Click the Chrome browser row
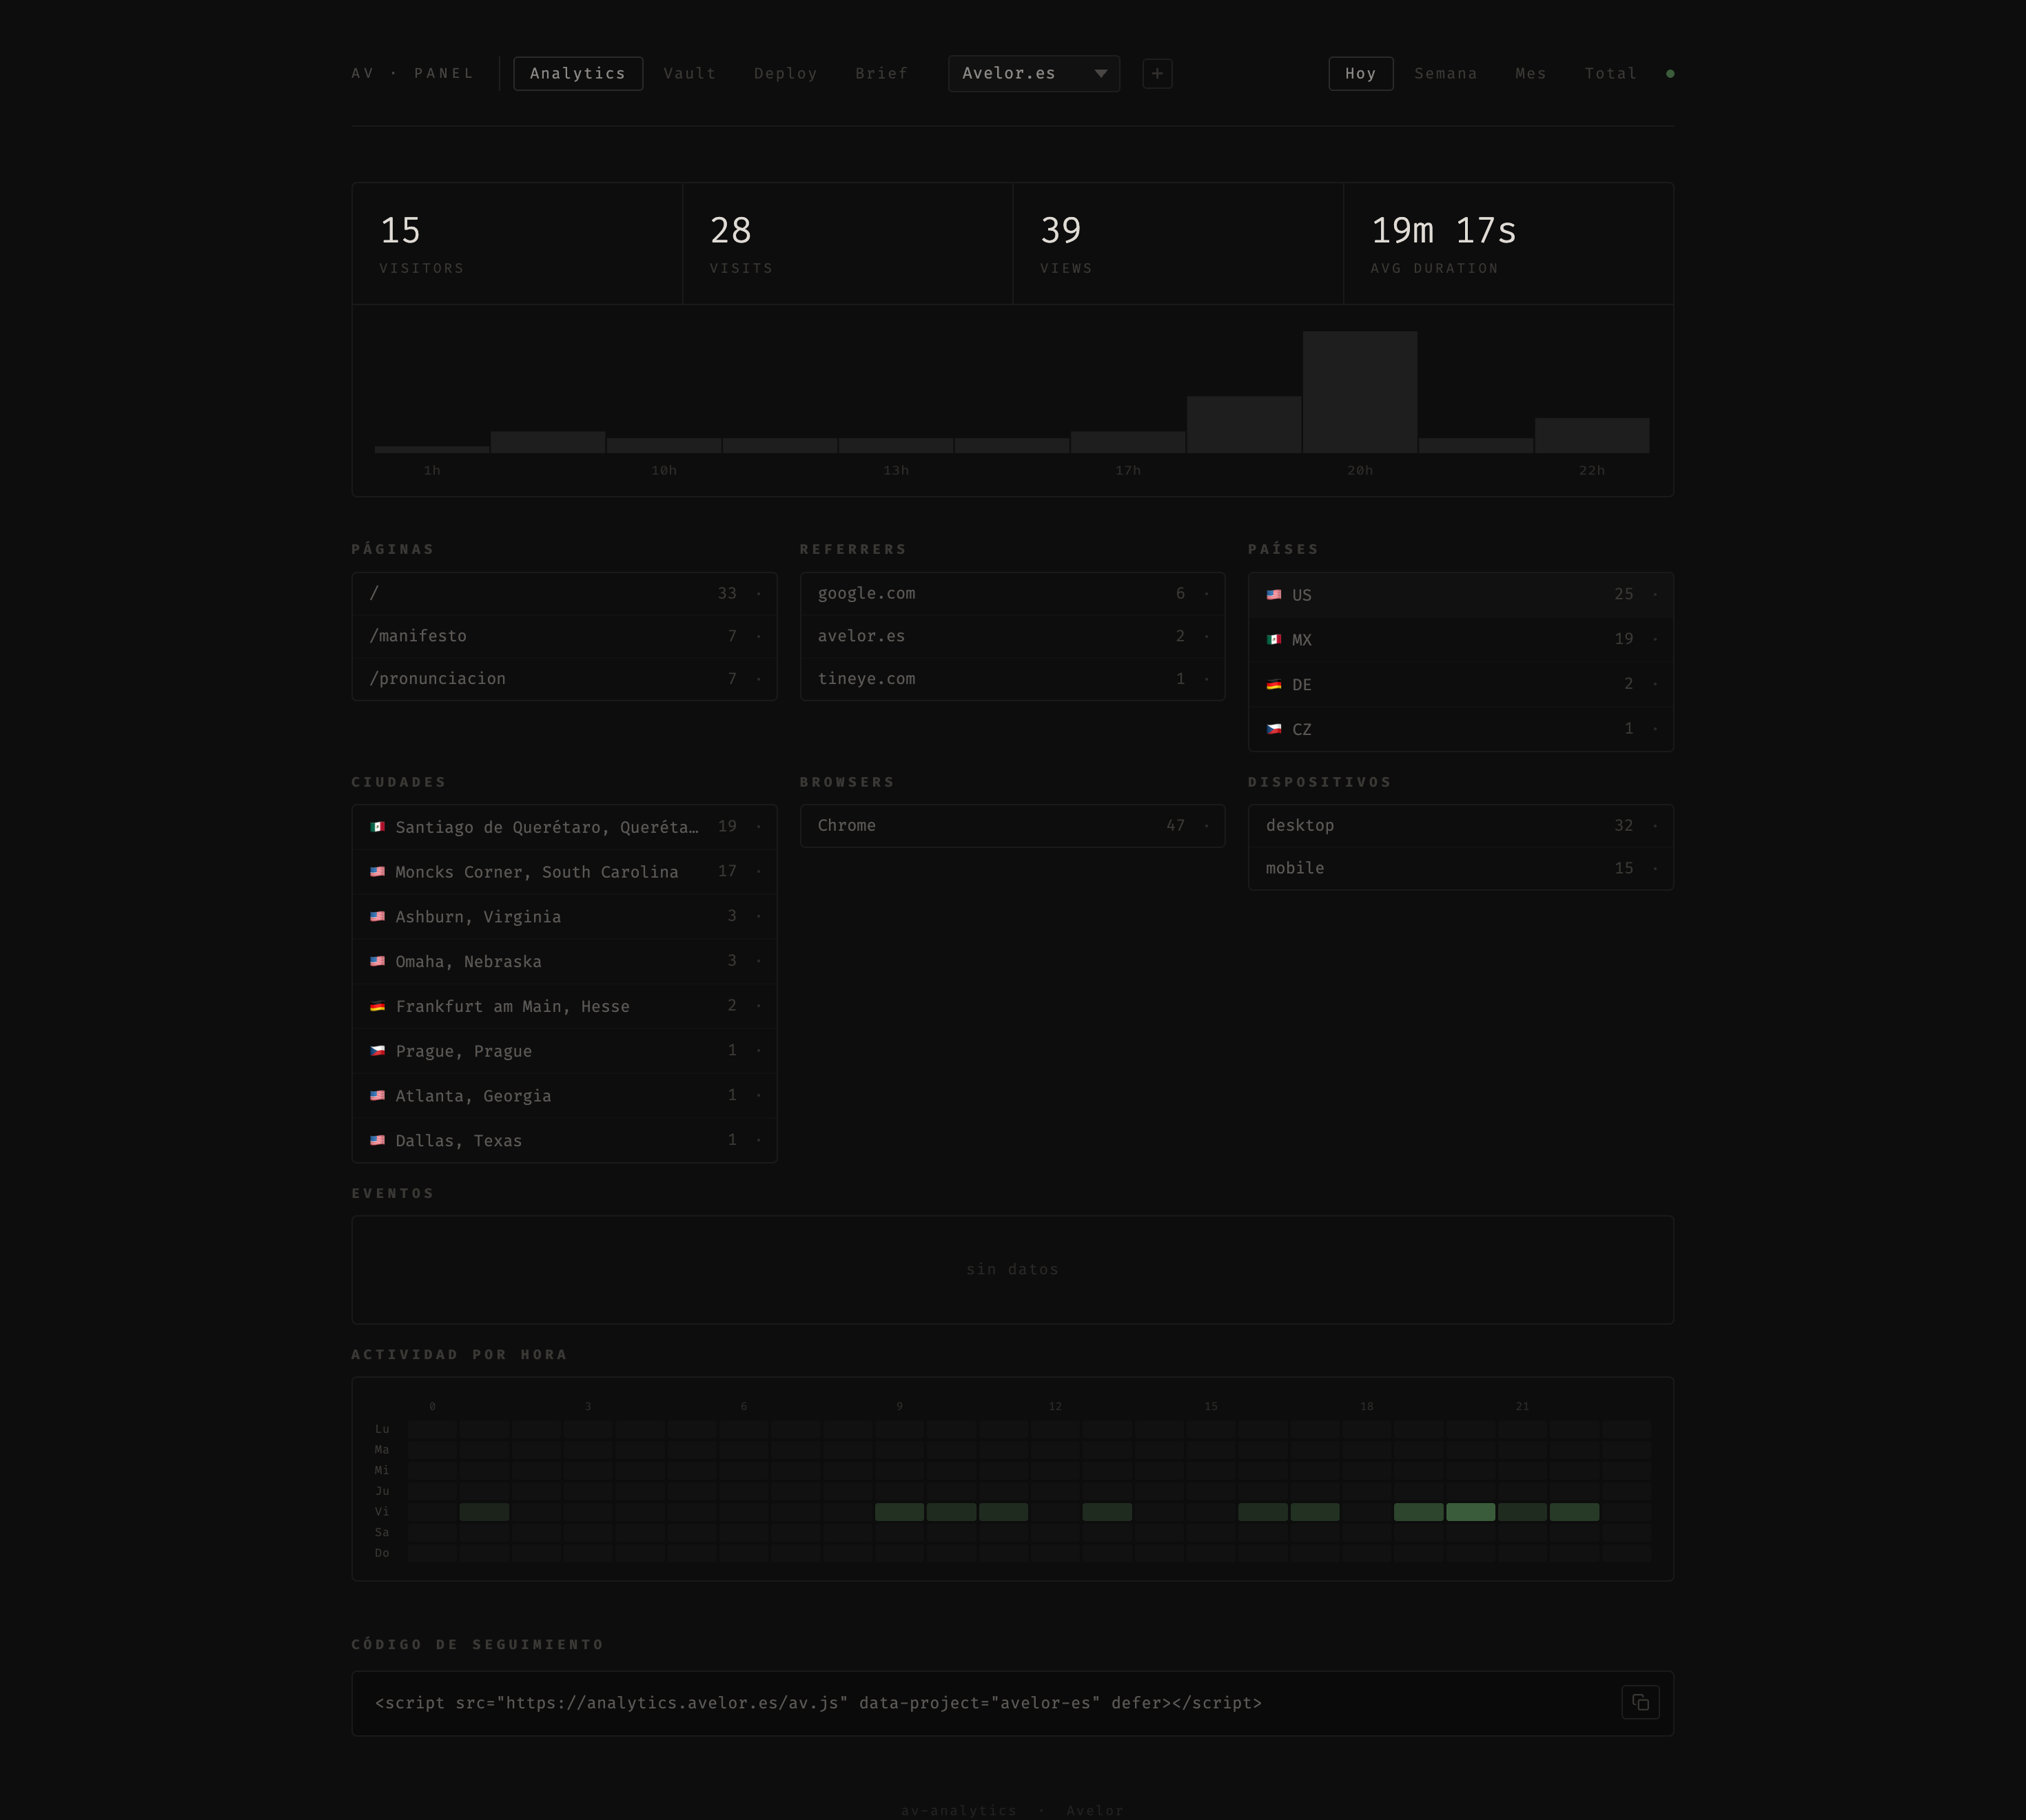Viewport: 2026px width, 1820px height. (1012, 826)
